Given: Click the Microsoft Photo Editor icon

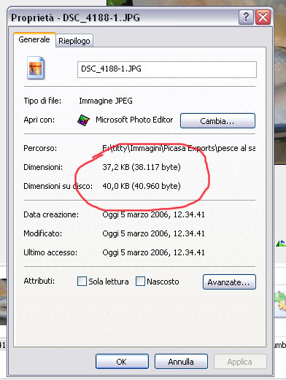Looking at the screenshot, I should point(83,120).
